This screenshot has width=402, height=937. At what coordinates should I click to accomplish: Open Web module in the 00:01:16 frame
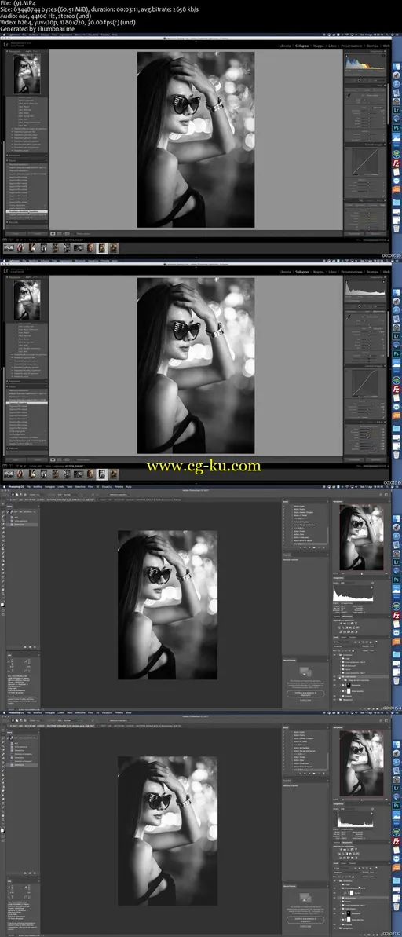point(386,271)
